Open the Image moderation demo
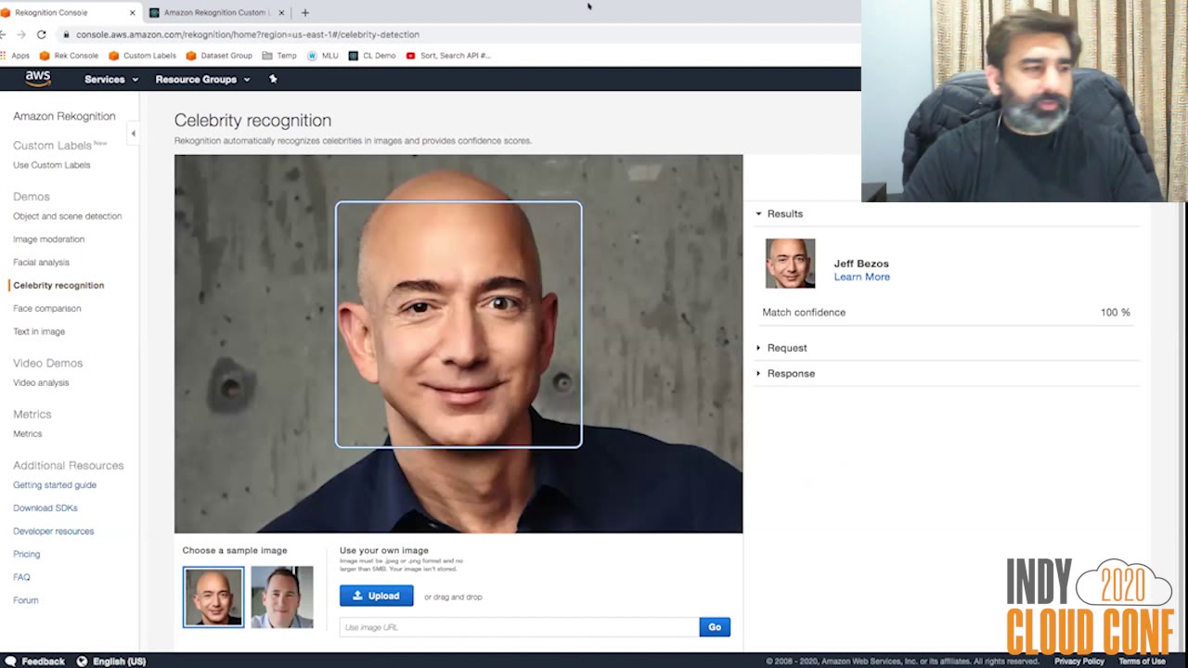The image size is (1188, 668). 48,239
